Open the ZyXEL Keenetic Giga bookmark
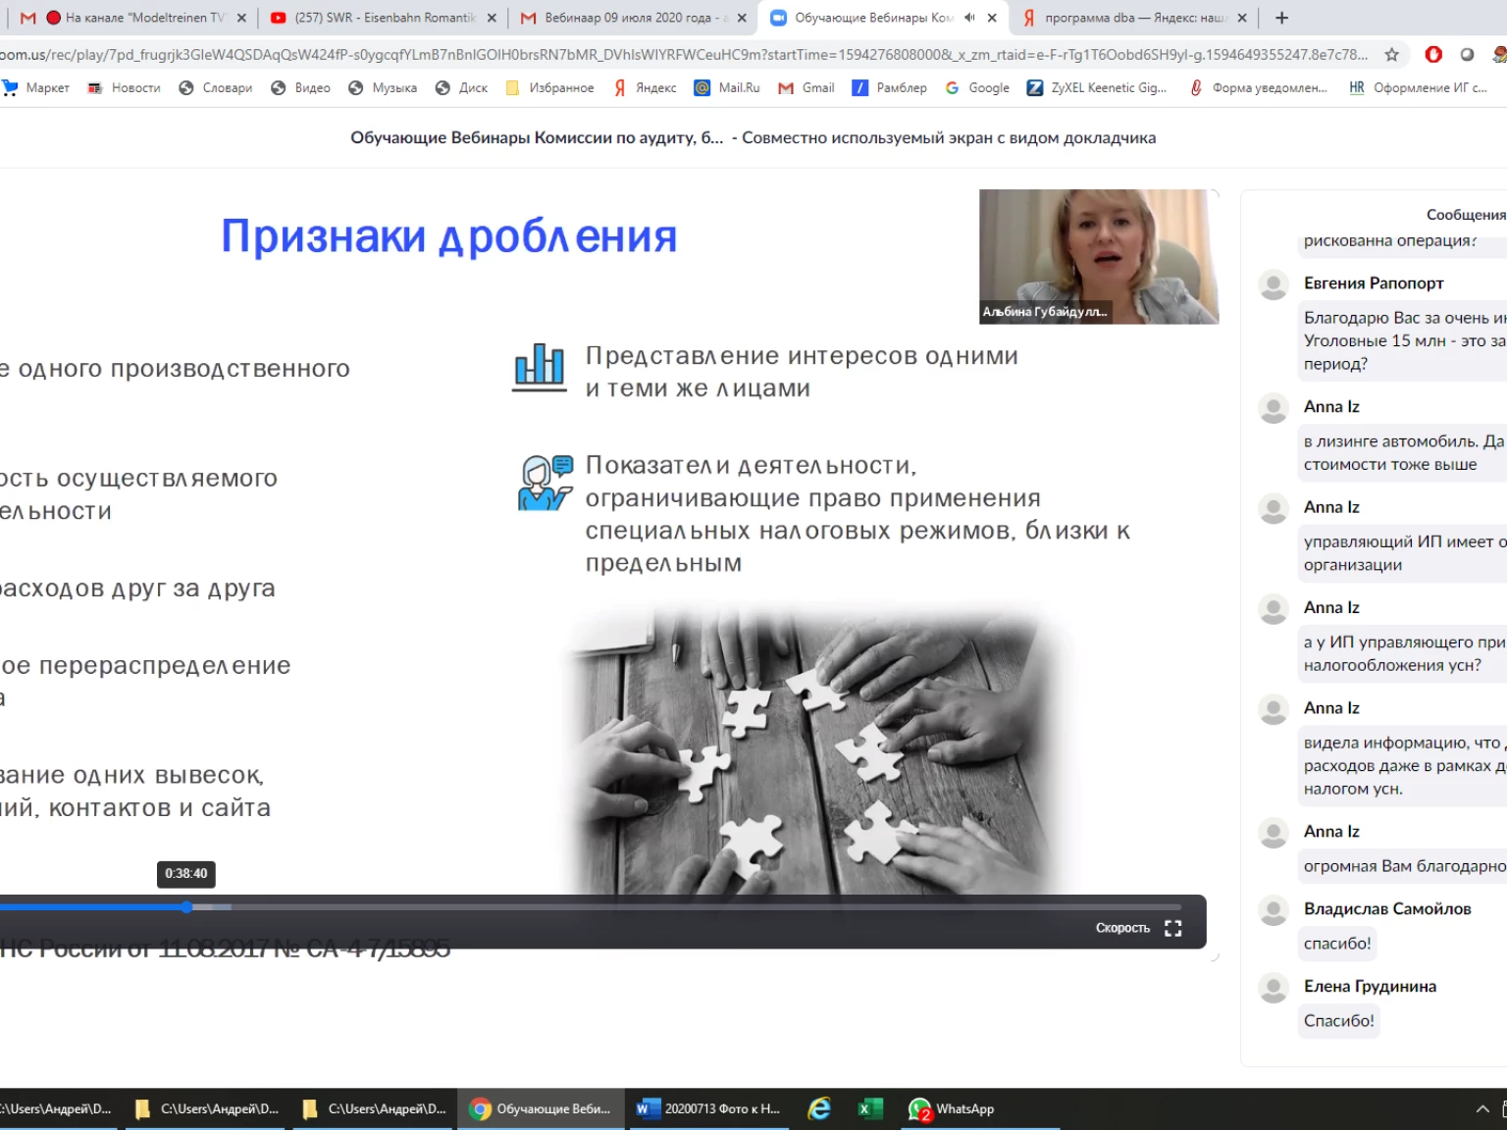This screenshot has height=1130, width=1507. tap(1097, 87)
